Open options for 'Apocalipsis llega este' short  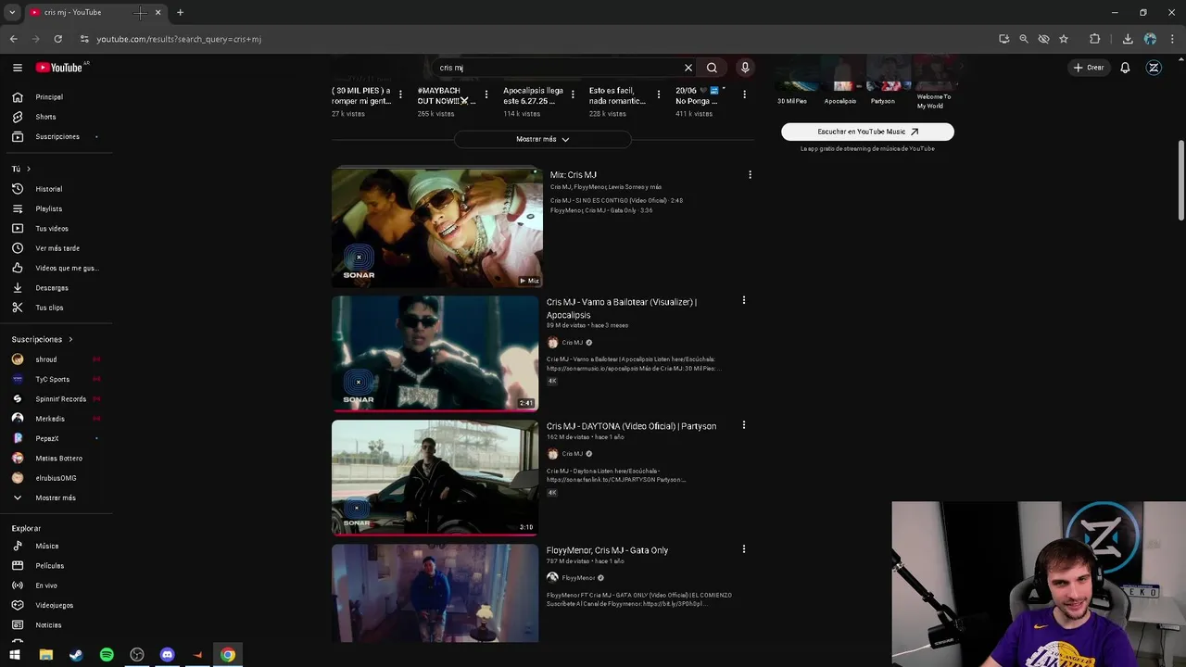(x=573, y=94)
